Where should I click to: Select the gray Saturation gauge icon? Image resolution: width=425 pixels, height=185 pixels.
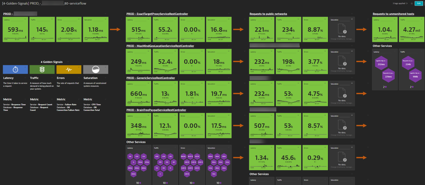(x=96, y=69)
